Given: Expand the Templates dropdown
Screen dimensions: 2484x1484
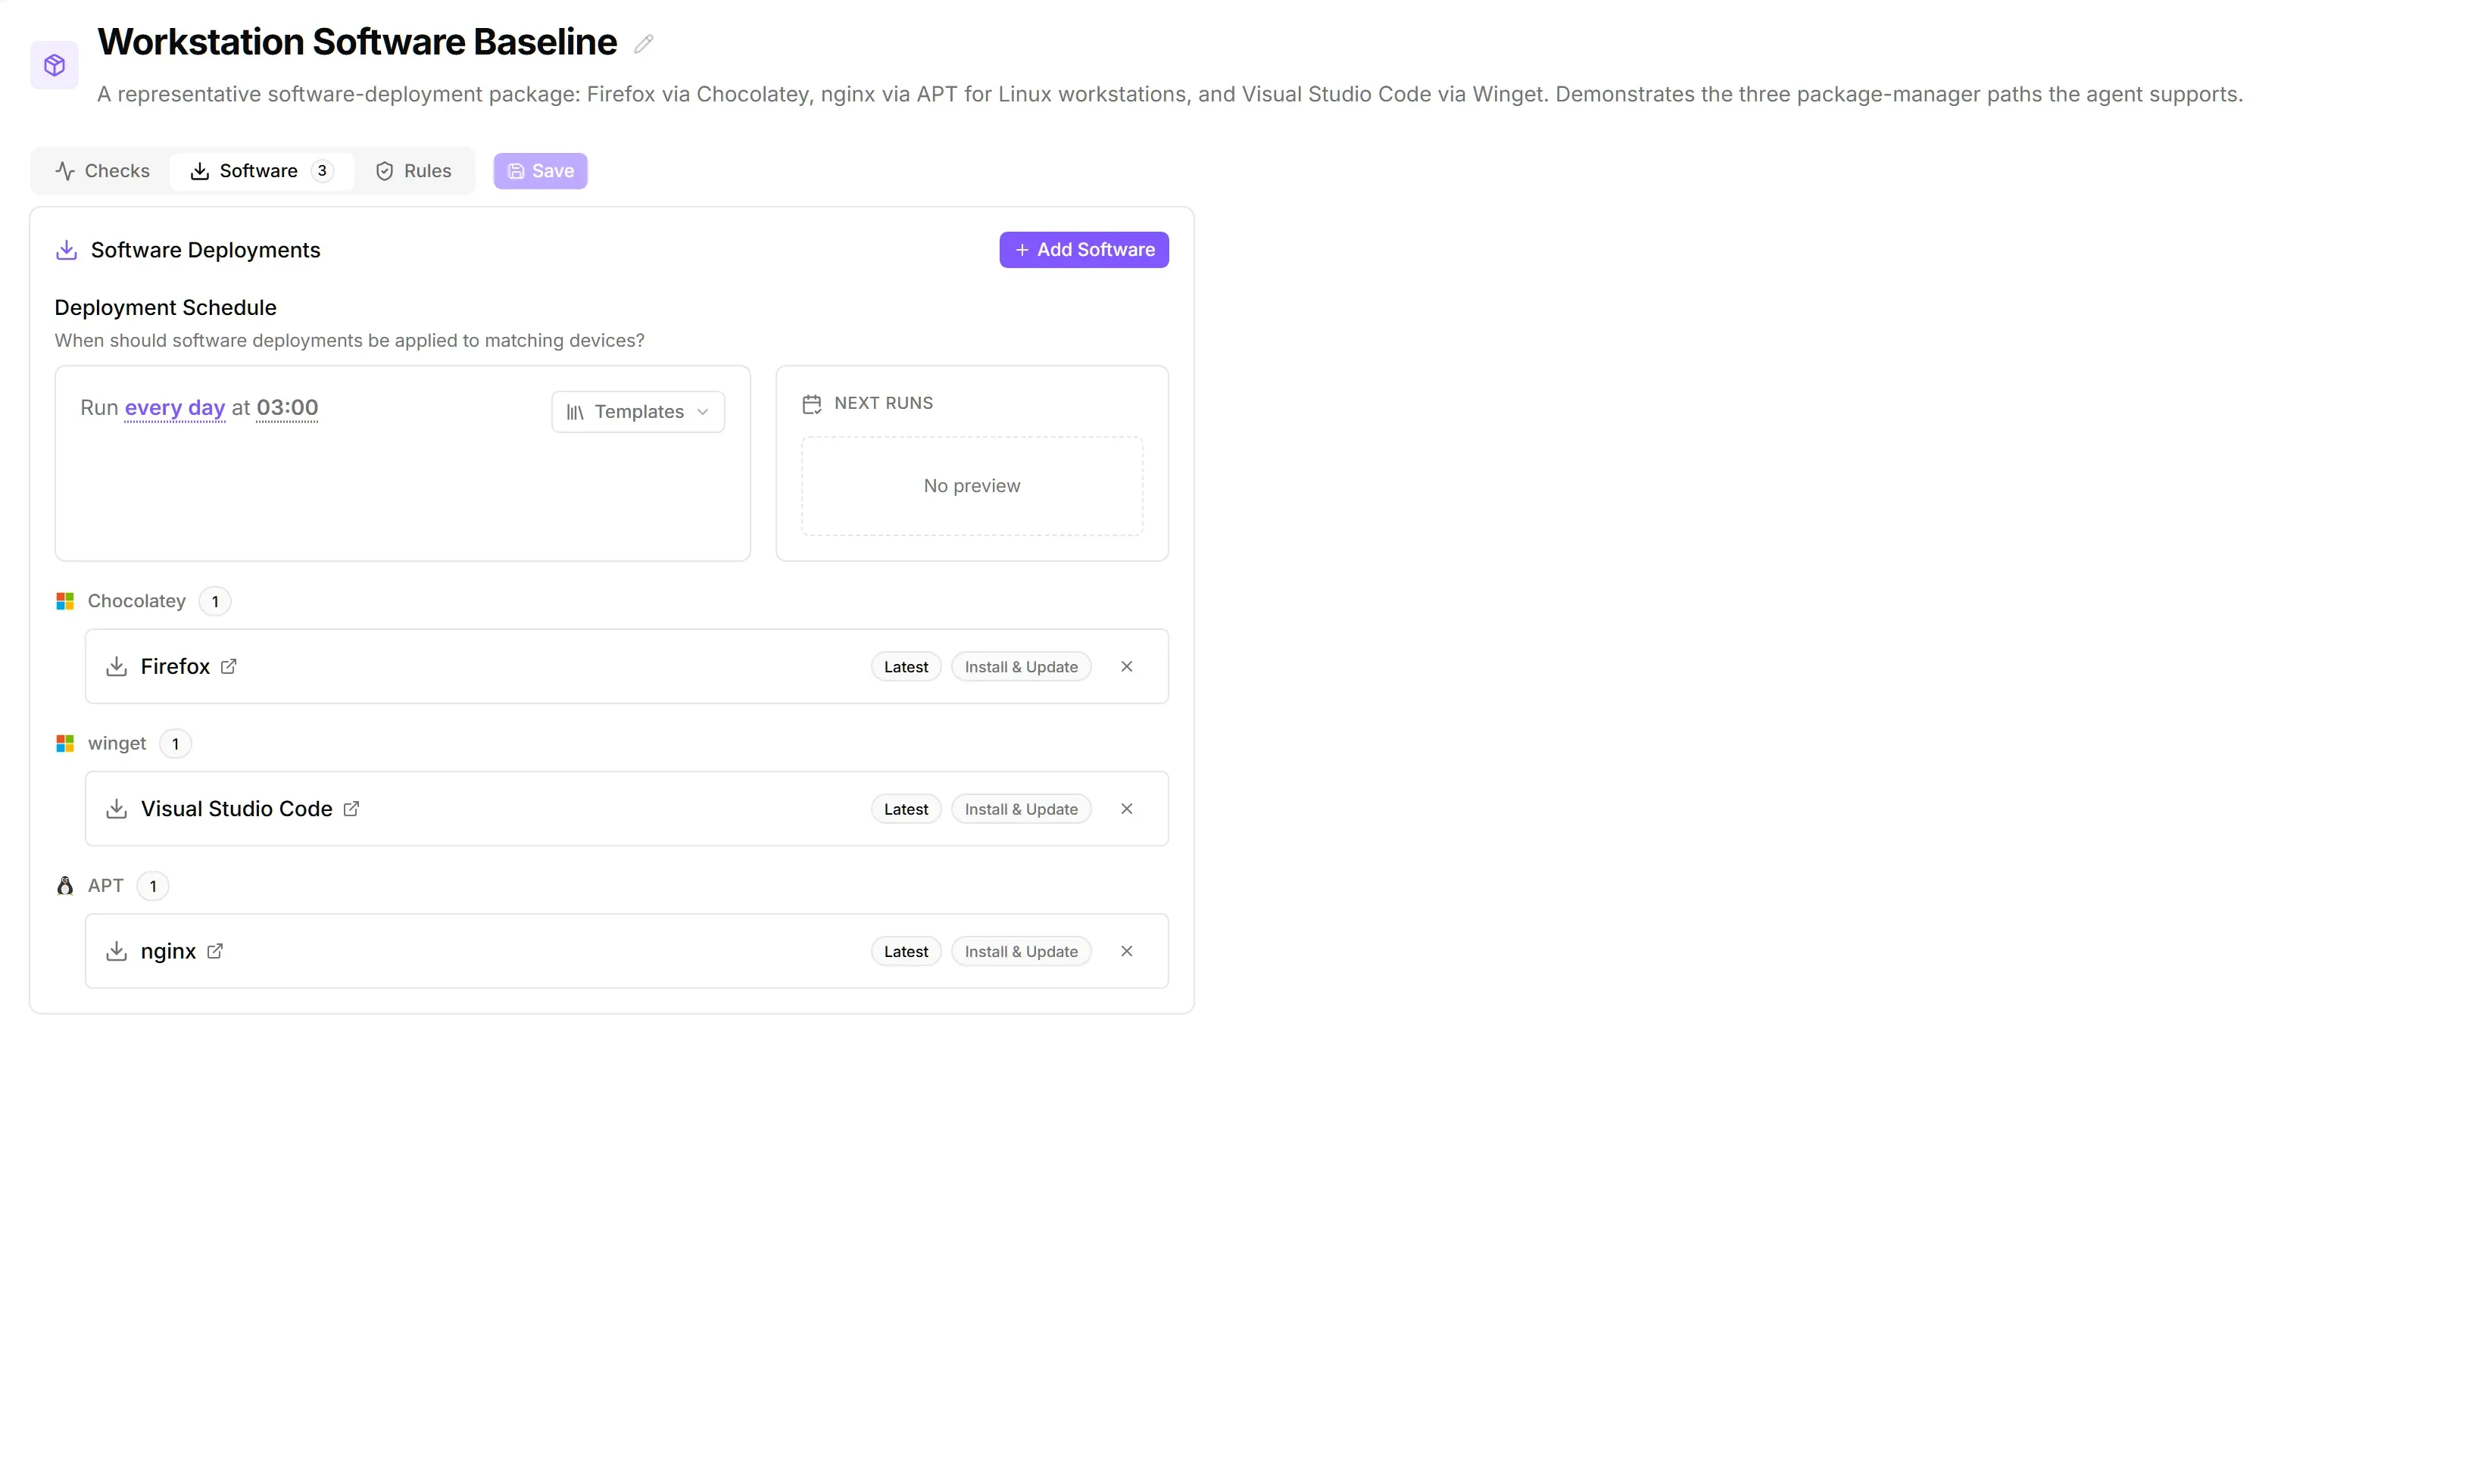Looking at the screenshot, I should click(x=638, y=412).
